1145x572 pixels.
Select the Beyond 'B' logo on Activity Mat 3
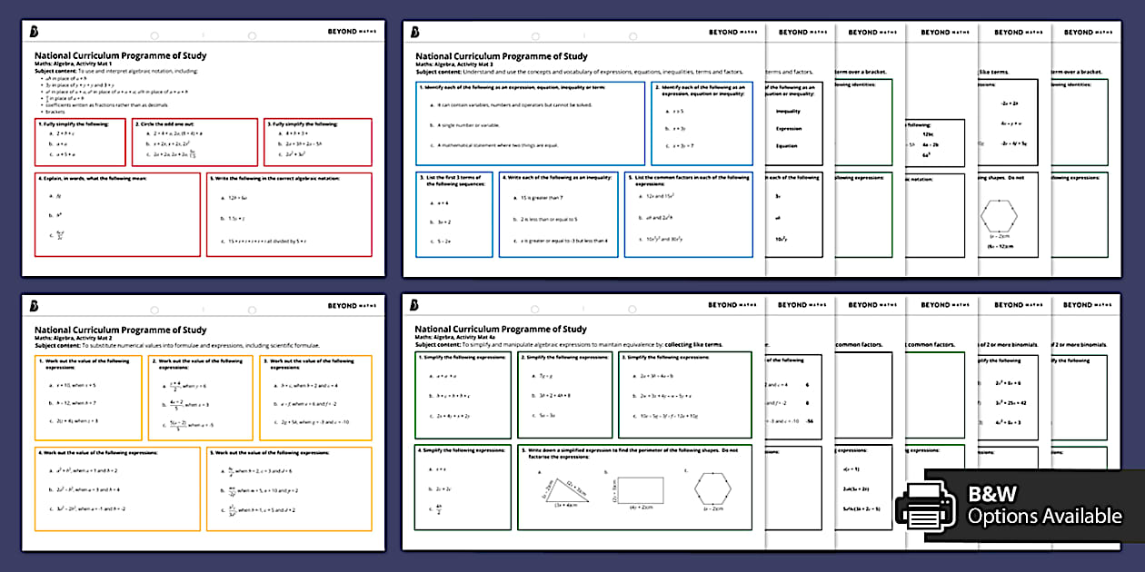point(413,34)
